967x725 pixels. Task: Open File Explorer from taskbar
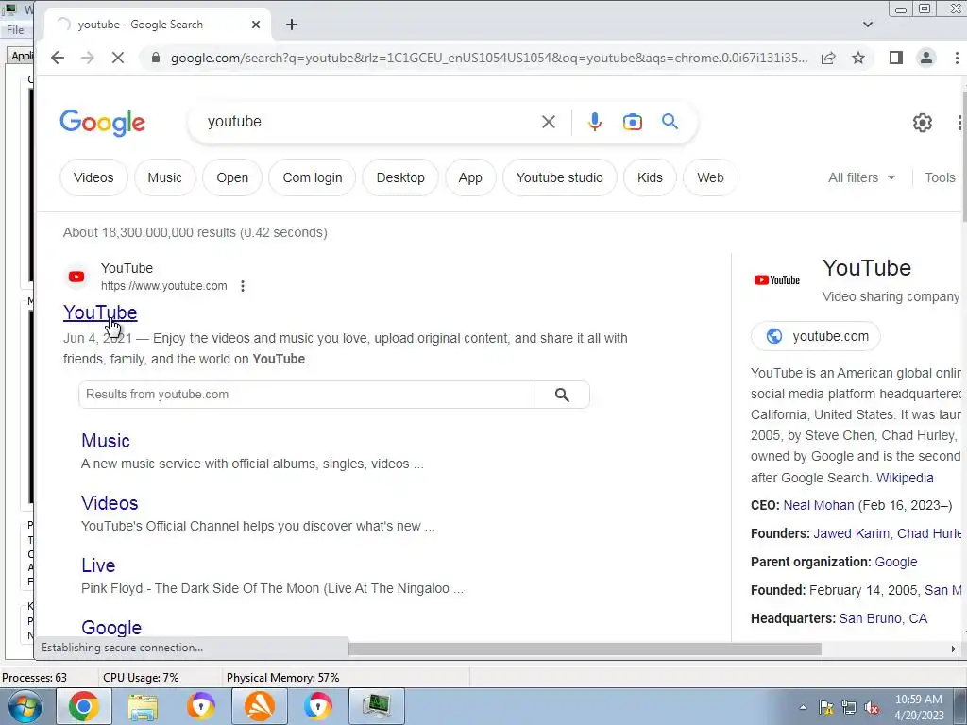pos(143,706)
